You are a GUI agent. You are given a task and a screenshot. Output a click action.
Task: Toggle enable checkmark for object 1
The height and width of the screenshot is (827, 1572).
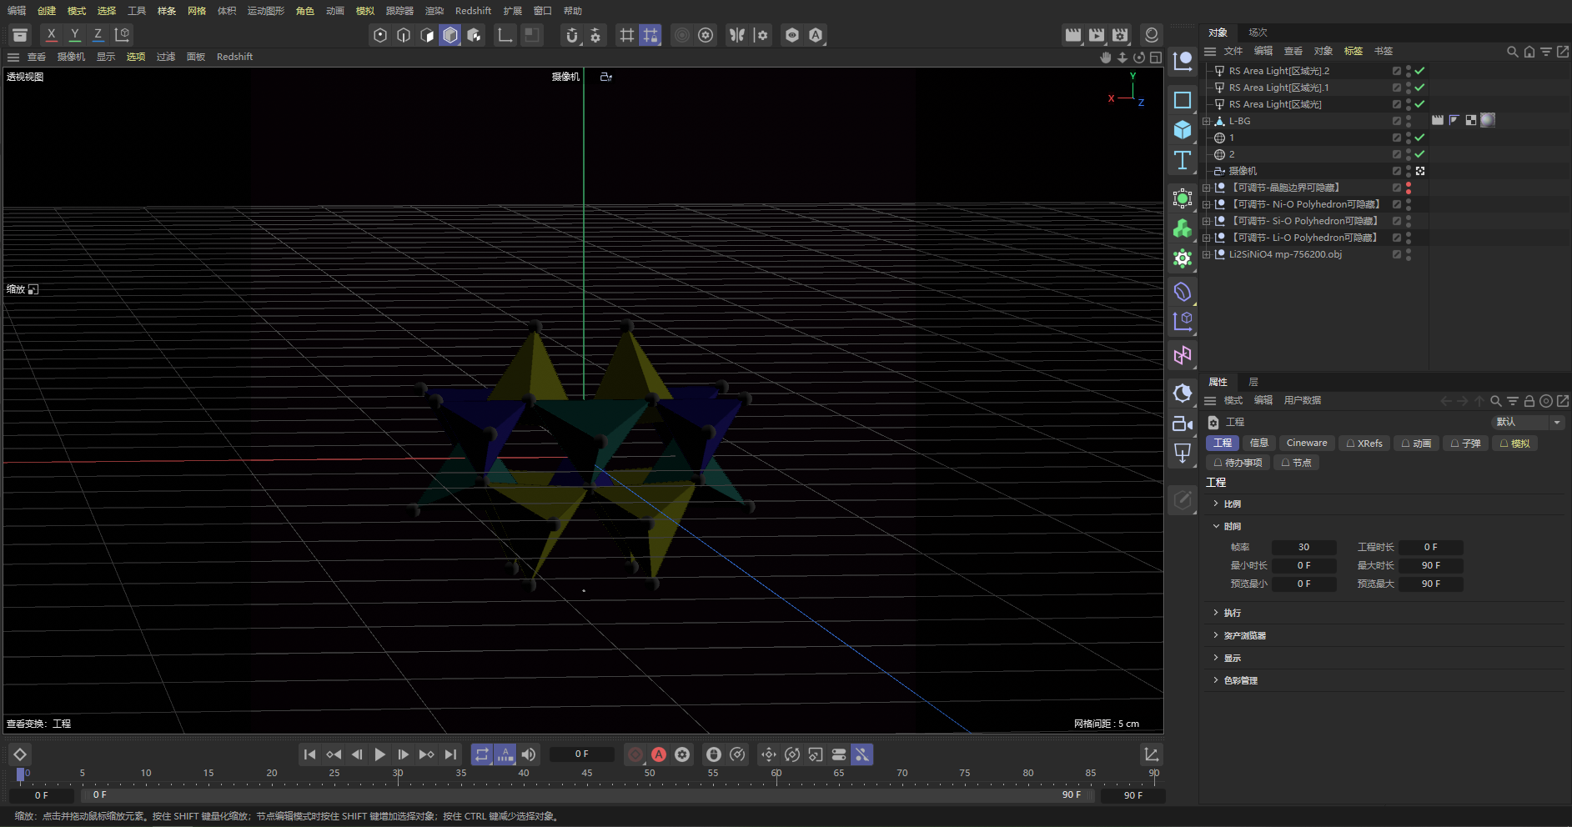pos(1419,138)
